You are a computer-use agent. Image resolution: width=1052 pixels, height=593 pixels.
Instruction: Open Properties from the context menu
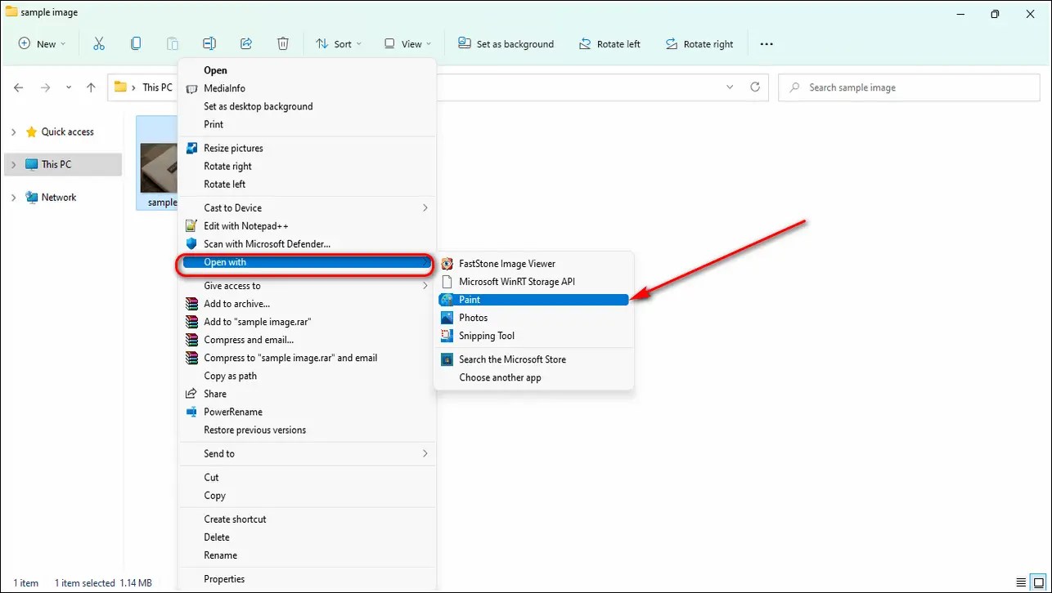point(306,578)
